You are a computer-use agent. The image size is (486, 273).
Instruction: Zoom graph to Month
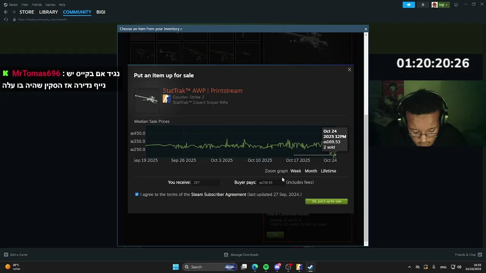coord(311,171)
